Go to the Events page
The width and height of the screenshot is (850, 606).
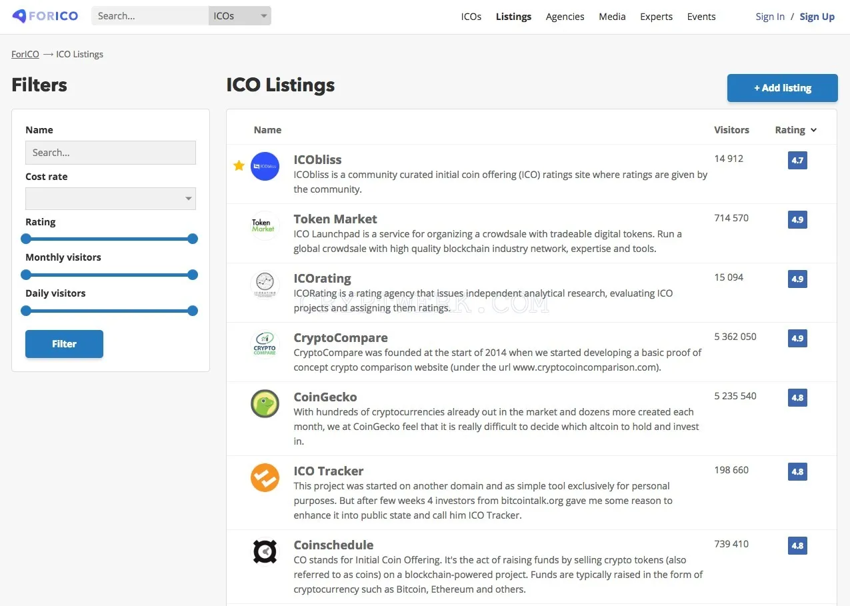pos(701,17)
